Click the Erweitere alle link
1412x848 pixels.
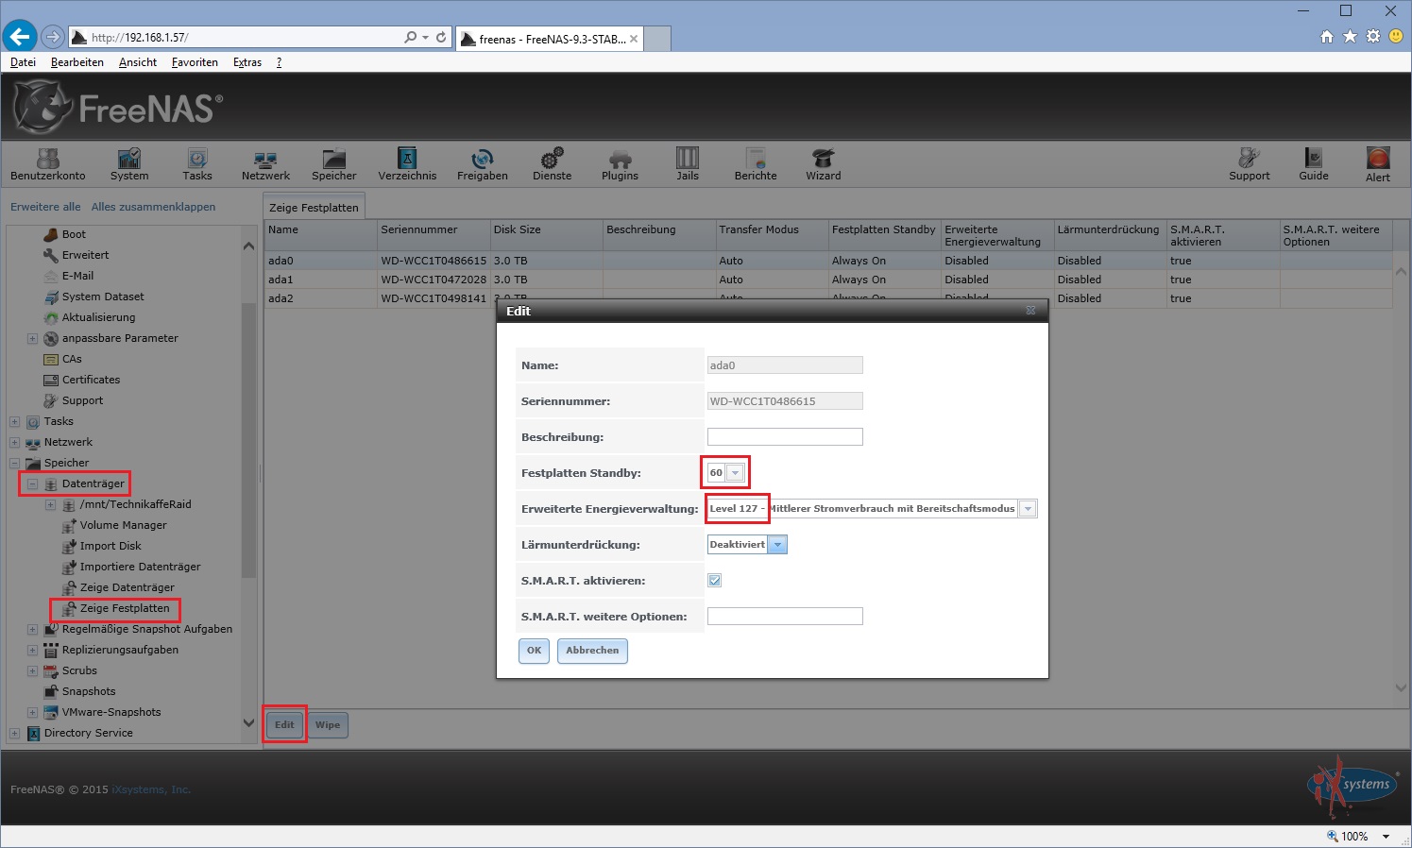(45, 207)
